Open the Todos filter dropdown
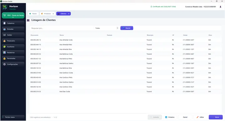The image size is (225, 121). pos(107,28)
